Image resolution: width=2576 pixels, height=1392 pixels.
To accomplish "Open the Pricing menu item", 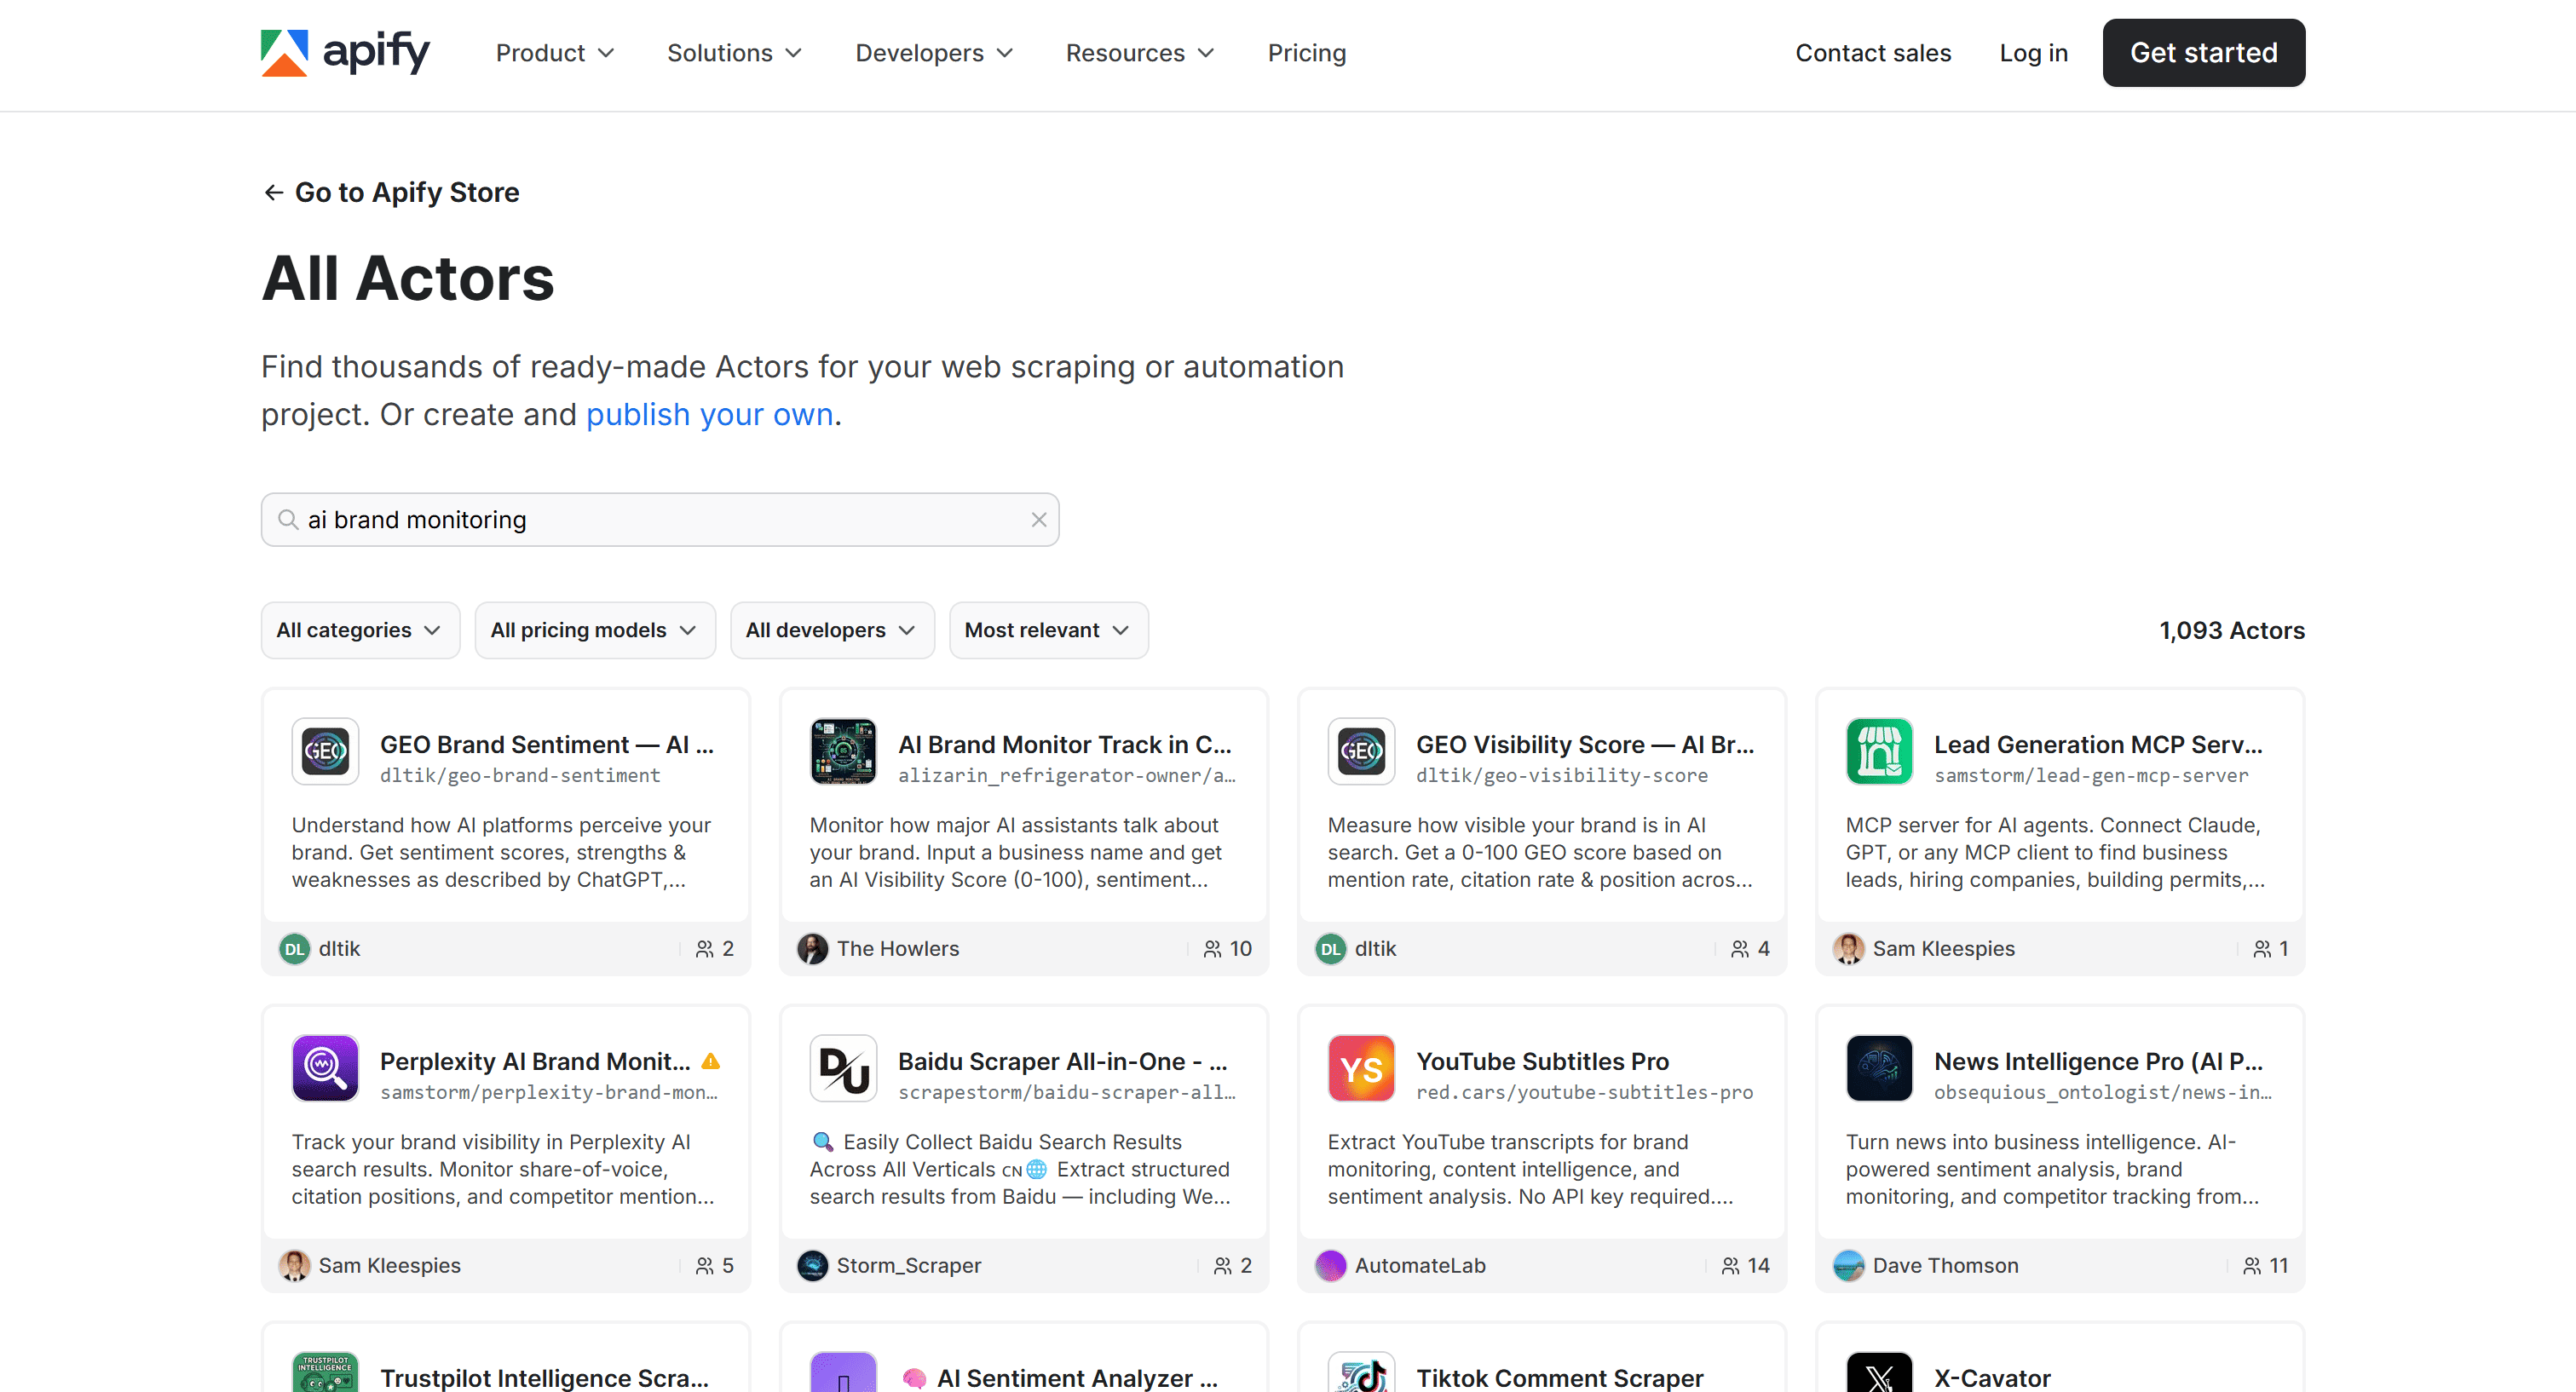I will (x=1306, y=52).
